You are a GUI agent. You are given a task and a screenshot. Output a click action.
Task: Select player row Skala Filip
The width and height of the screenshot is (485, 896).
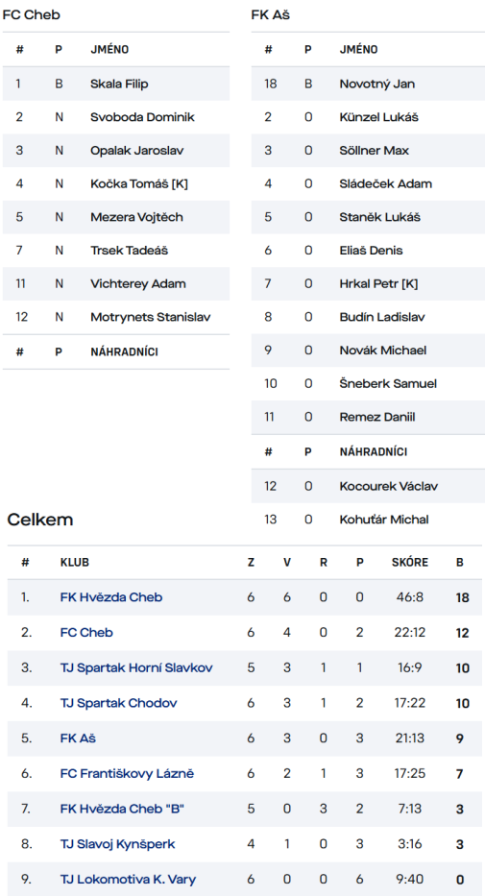116,84
